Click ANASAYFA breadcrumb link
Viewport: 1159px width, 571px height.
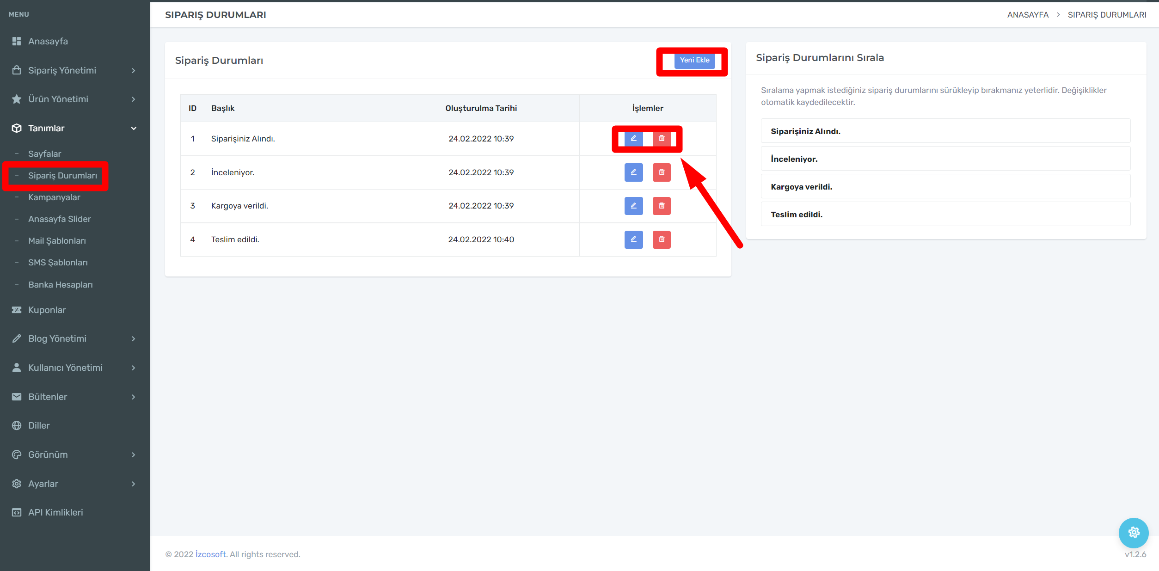pyautogui.click(x=1027, y=15)
